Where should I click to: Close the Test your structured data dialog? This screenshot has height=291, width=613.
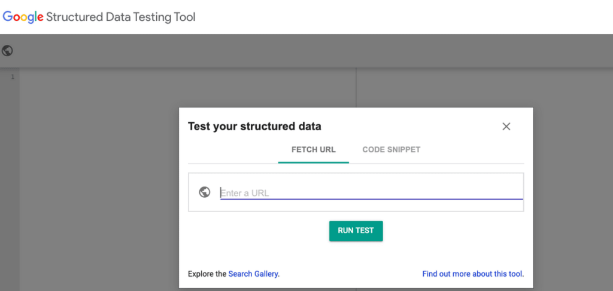click(506, 127)
